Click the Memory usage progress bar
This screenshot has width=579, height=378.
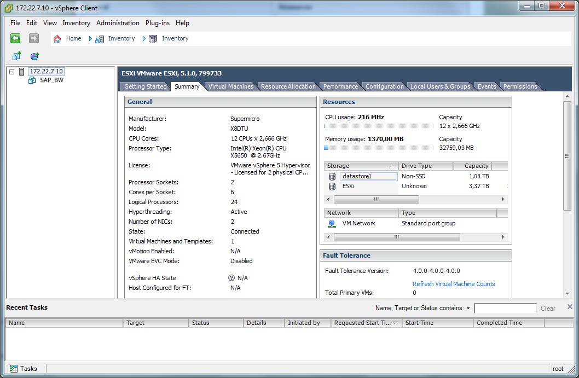[x=379, y=148]
